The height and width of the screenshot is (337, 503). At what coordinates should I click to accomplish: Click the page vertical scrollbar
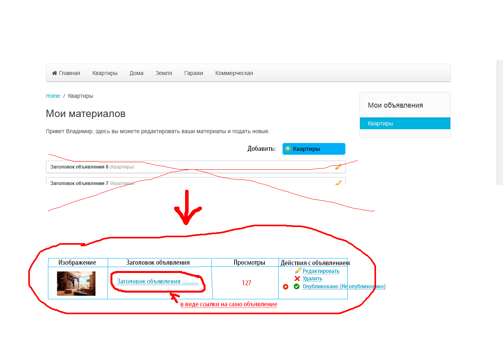(500, 123)
